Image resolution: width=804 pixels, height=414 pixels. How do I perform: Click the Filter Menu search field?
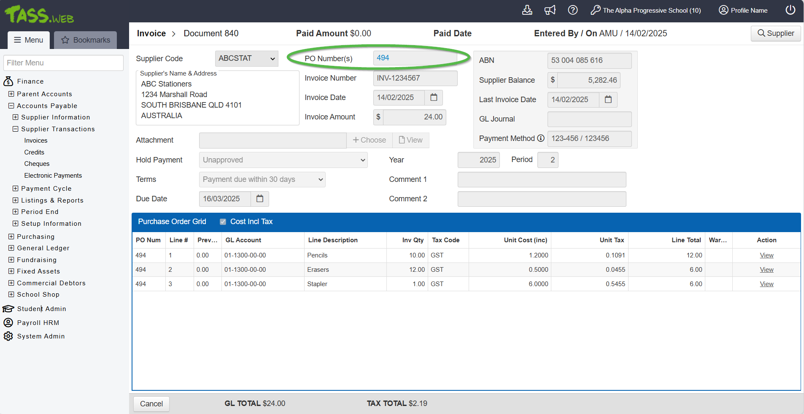pyautogui.click(x=63, y=63)
